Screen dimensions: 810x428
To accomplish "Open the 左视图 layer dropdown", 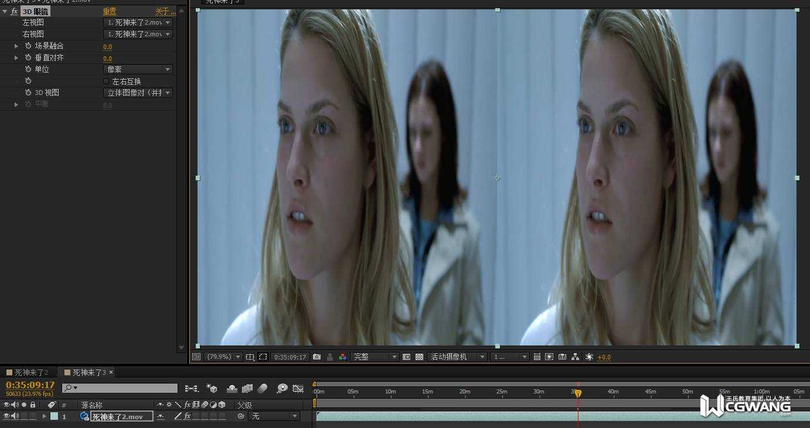I will (x=138, y=22).
